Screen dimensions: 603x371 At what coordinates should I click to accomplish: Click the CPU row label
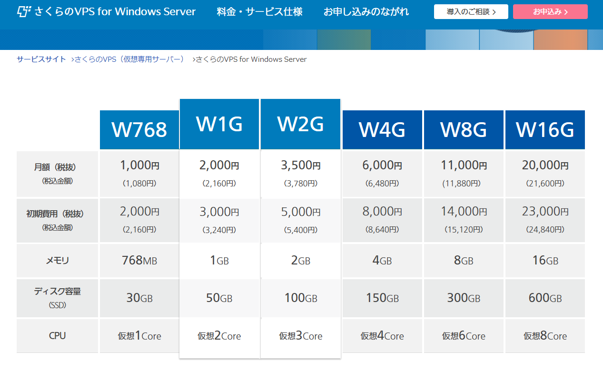(57, 336)
